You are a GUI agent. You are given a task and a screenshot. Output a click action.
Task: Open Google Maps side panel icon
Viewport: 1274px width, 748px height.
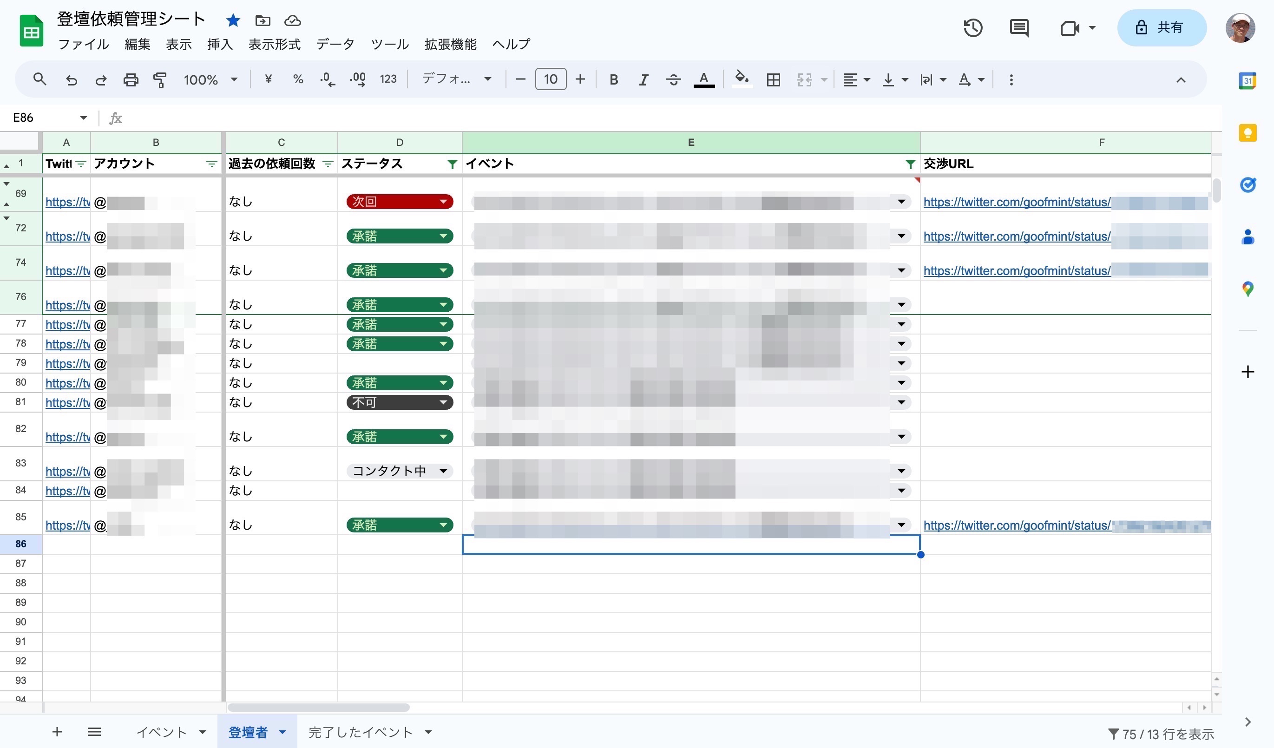tap(1248, 289)
